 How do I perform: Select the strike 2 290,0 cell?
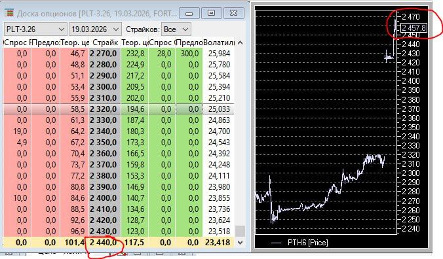[105, 76]
